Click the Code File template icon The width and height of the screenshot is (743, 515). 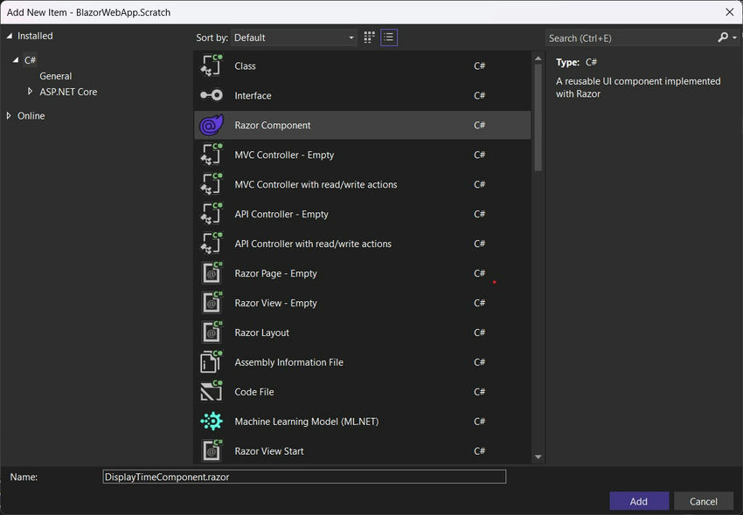[x=211, y=391]
